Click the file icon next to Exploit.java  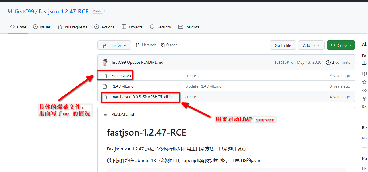(x=105, y=76)
